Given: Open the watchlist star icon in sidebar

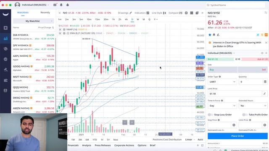Looking at the screenshot, I should coord(5,28).
